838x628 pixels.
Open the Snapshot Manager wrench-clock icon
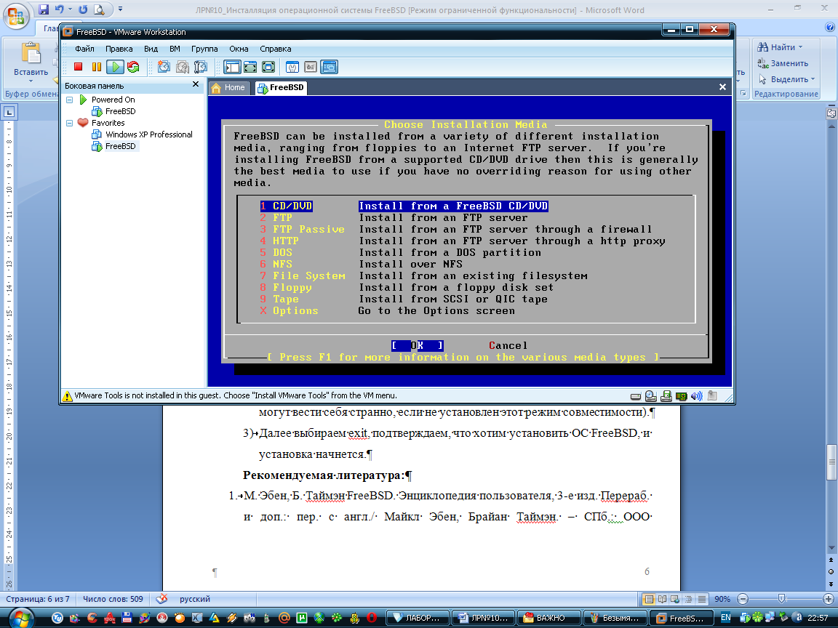point(201,67)
